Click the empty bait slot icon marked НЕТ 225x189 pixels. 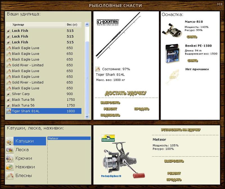(173, 77)
